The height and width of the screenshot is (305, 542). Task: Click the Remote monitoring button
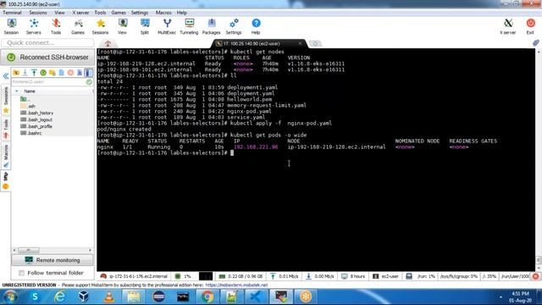pyautogui.click(x=53, y=260)
